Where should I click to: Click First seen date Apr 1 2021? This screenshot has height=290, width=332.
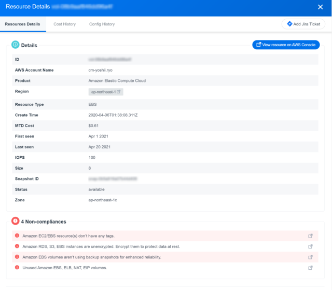click(x=98, y=136)
